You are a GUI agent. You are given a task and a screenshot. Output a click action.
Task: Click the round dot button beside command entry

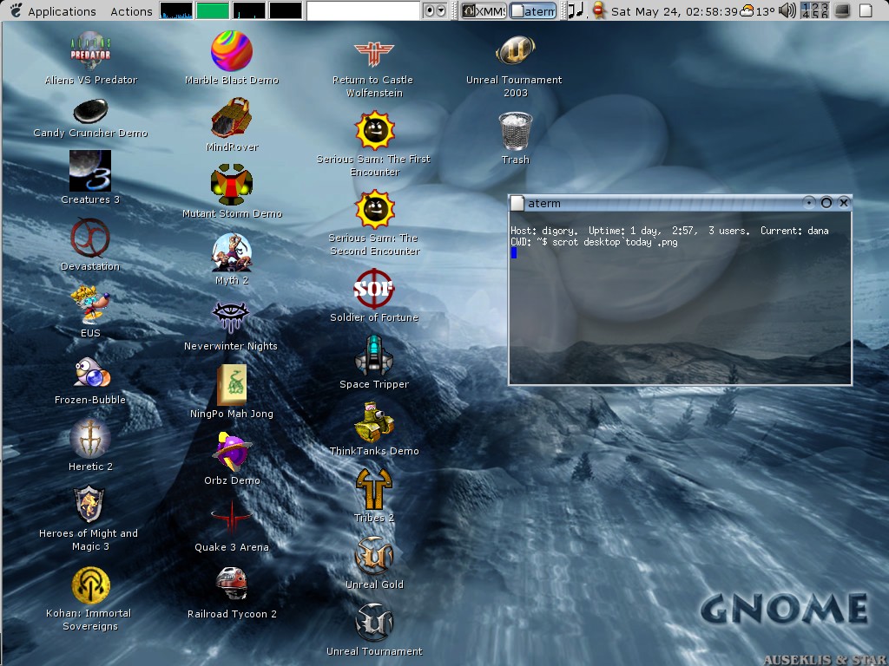tap(429, 10)
